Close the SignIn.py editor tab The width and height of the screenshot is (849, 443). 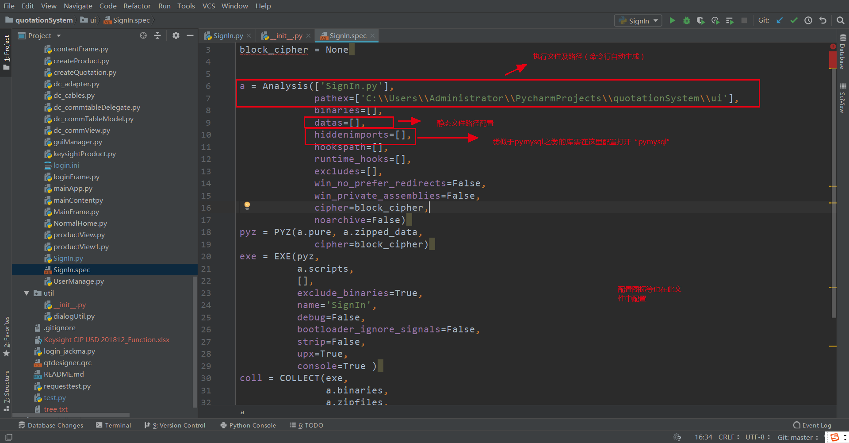249,36
